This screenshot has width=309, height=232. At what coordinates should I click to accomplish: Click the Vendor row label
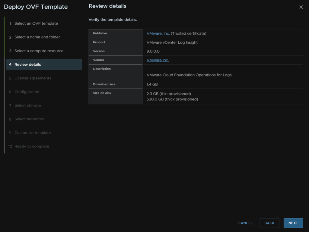tap(99, 60)
